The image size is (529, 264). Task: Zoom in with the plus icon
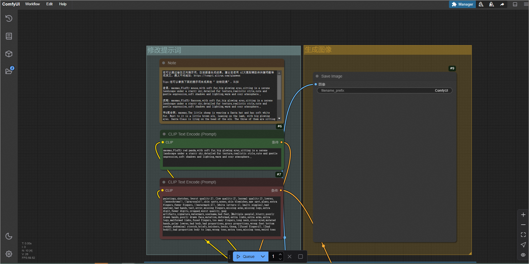[523, 215]
